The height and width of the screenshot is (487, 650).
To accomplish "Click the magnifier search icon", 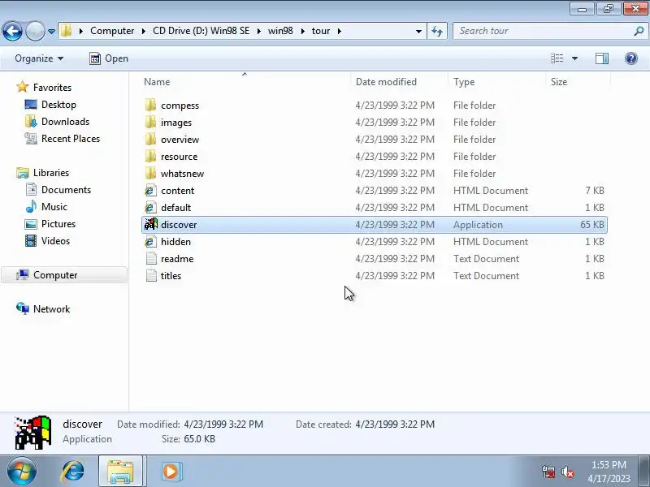I will 639,31.
